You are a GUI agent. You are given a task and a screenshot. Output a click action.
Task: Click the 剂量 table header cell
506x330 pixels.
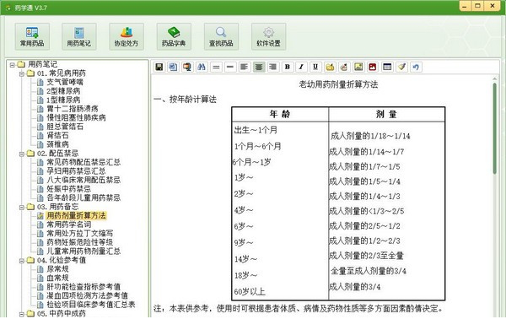pyautogui.click(x=386, y=114)
